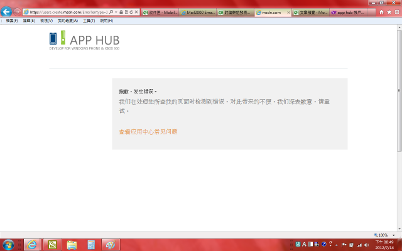The height and width of the screenshot is (251, 402).
Task: Open the Windows Start menu orb
Action: tap(8, 245)
